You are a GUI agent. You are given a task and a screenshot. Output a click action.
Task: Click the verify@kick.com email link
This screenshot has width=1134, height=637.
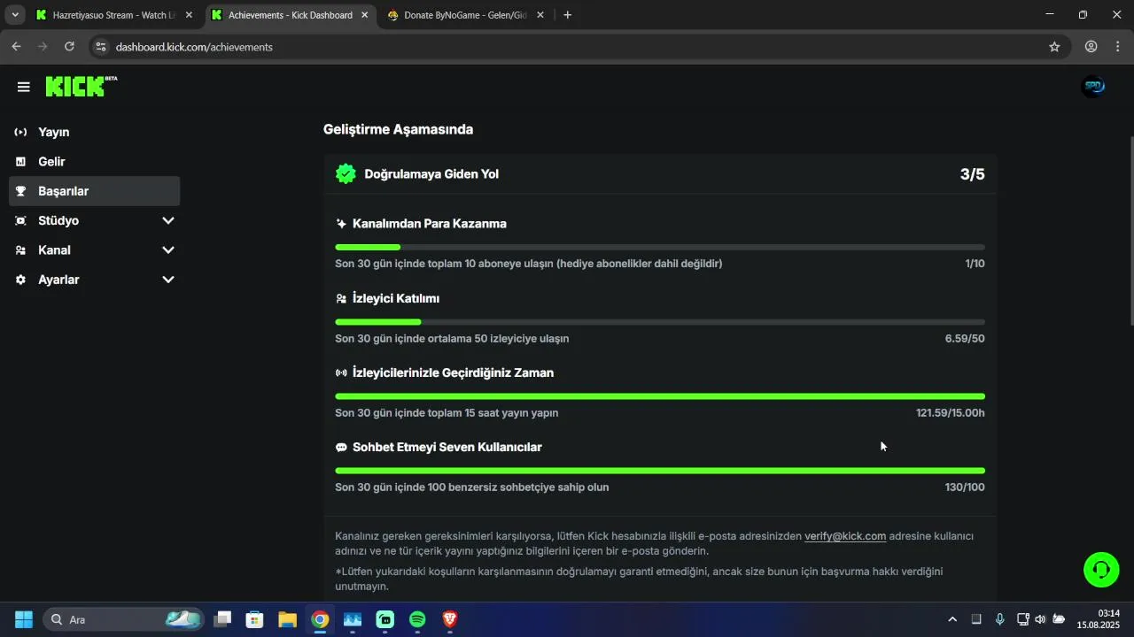click(845, 536)
